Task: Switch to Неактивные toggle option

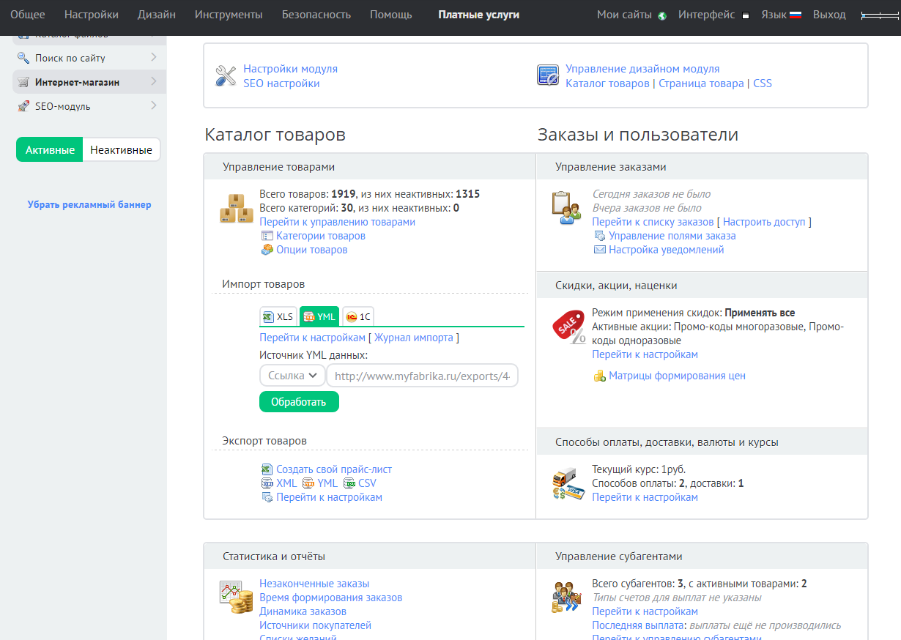Action: pos(121,150)
